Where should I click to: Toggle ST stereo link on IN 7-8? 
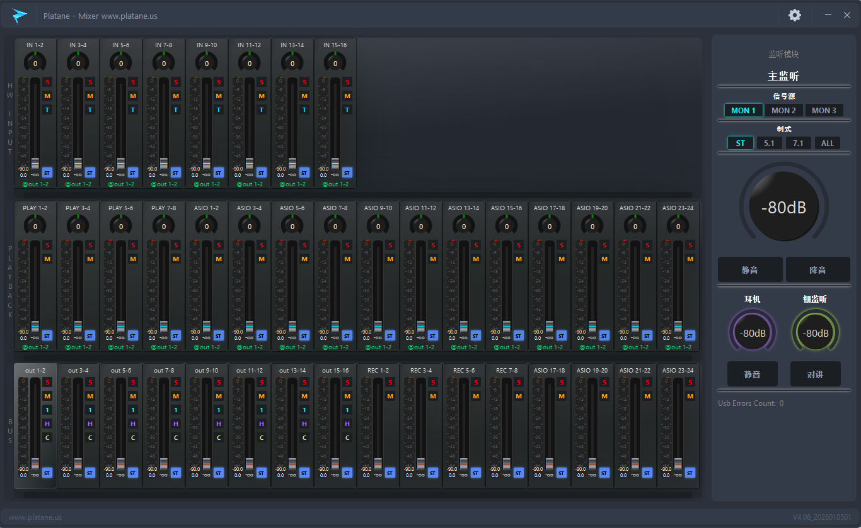tap(175, 172)
